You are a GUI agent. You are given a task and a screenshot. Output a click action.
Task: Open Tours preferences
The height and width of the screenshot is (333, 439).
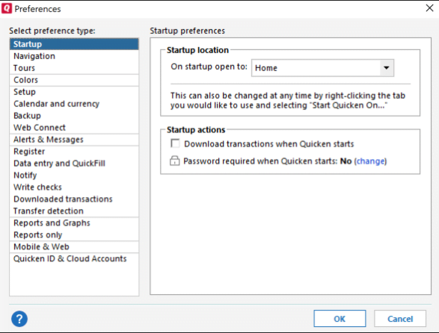[x=74, y=68]
